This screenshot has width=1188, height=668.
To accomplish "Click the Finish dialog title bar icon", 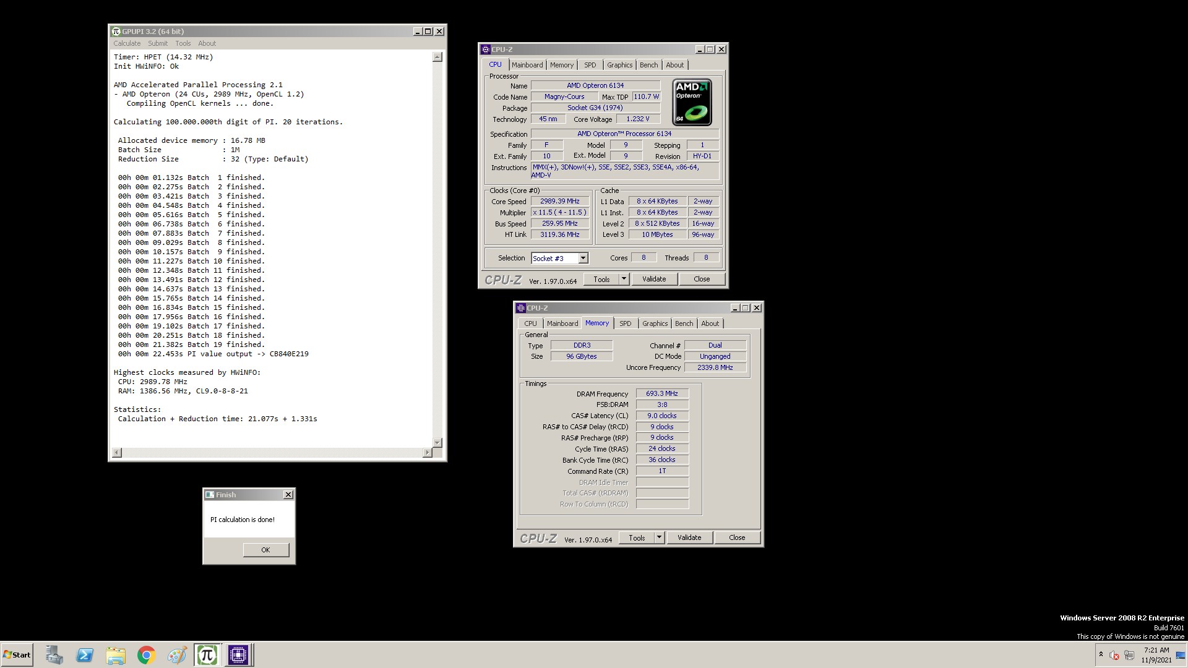I will (x=210, y=495).
